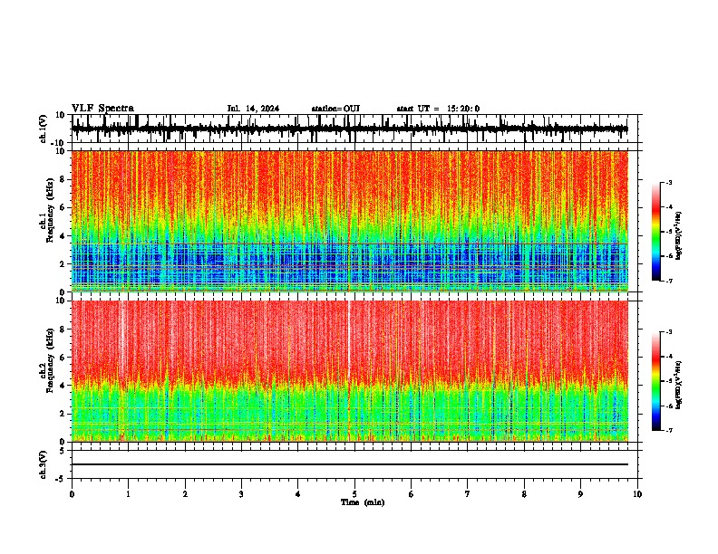Click the "6" kHz tick on ch.1 spectrogram

pos(63,208)
